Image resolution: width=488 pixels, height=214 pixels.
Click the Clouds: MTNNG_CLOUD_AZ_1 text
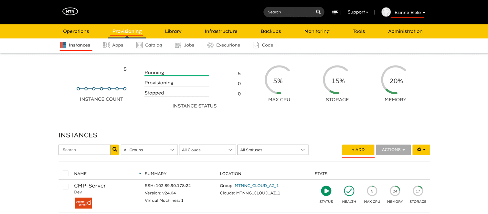click(x=250, y=193)
